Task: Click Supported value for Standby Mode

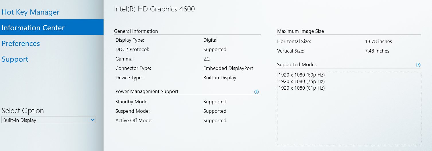Action: (215, 102)
